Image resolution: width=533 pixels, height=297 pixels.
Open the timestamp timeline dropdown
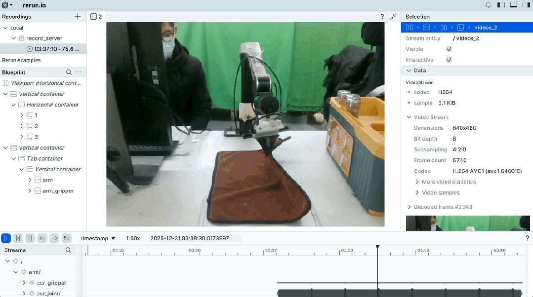click(98, 238)
